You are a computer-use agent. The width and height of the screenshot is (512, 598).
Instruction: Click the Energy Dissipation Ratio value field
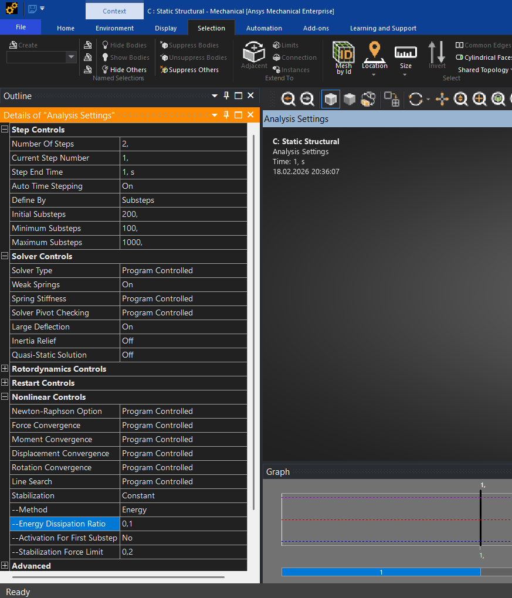click(183, 524)
